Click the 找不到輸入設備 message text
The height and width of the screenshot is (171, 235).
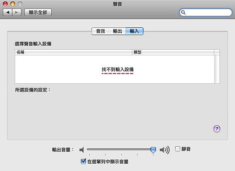point(117,69)
